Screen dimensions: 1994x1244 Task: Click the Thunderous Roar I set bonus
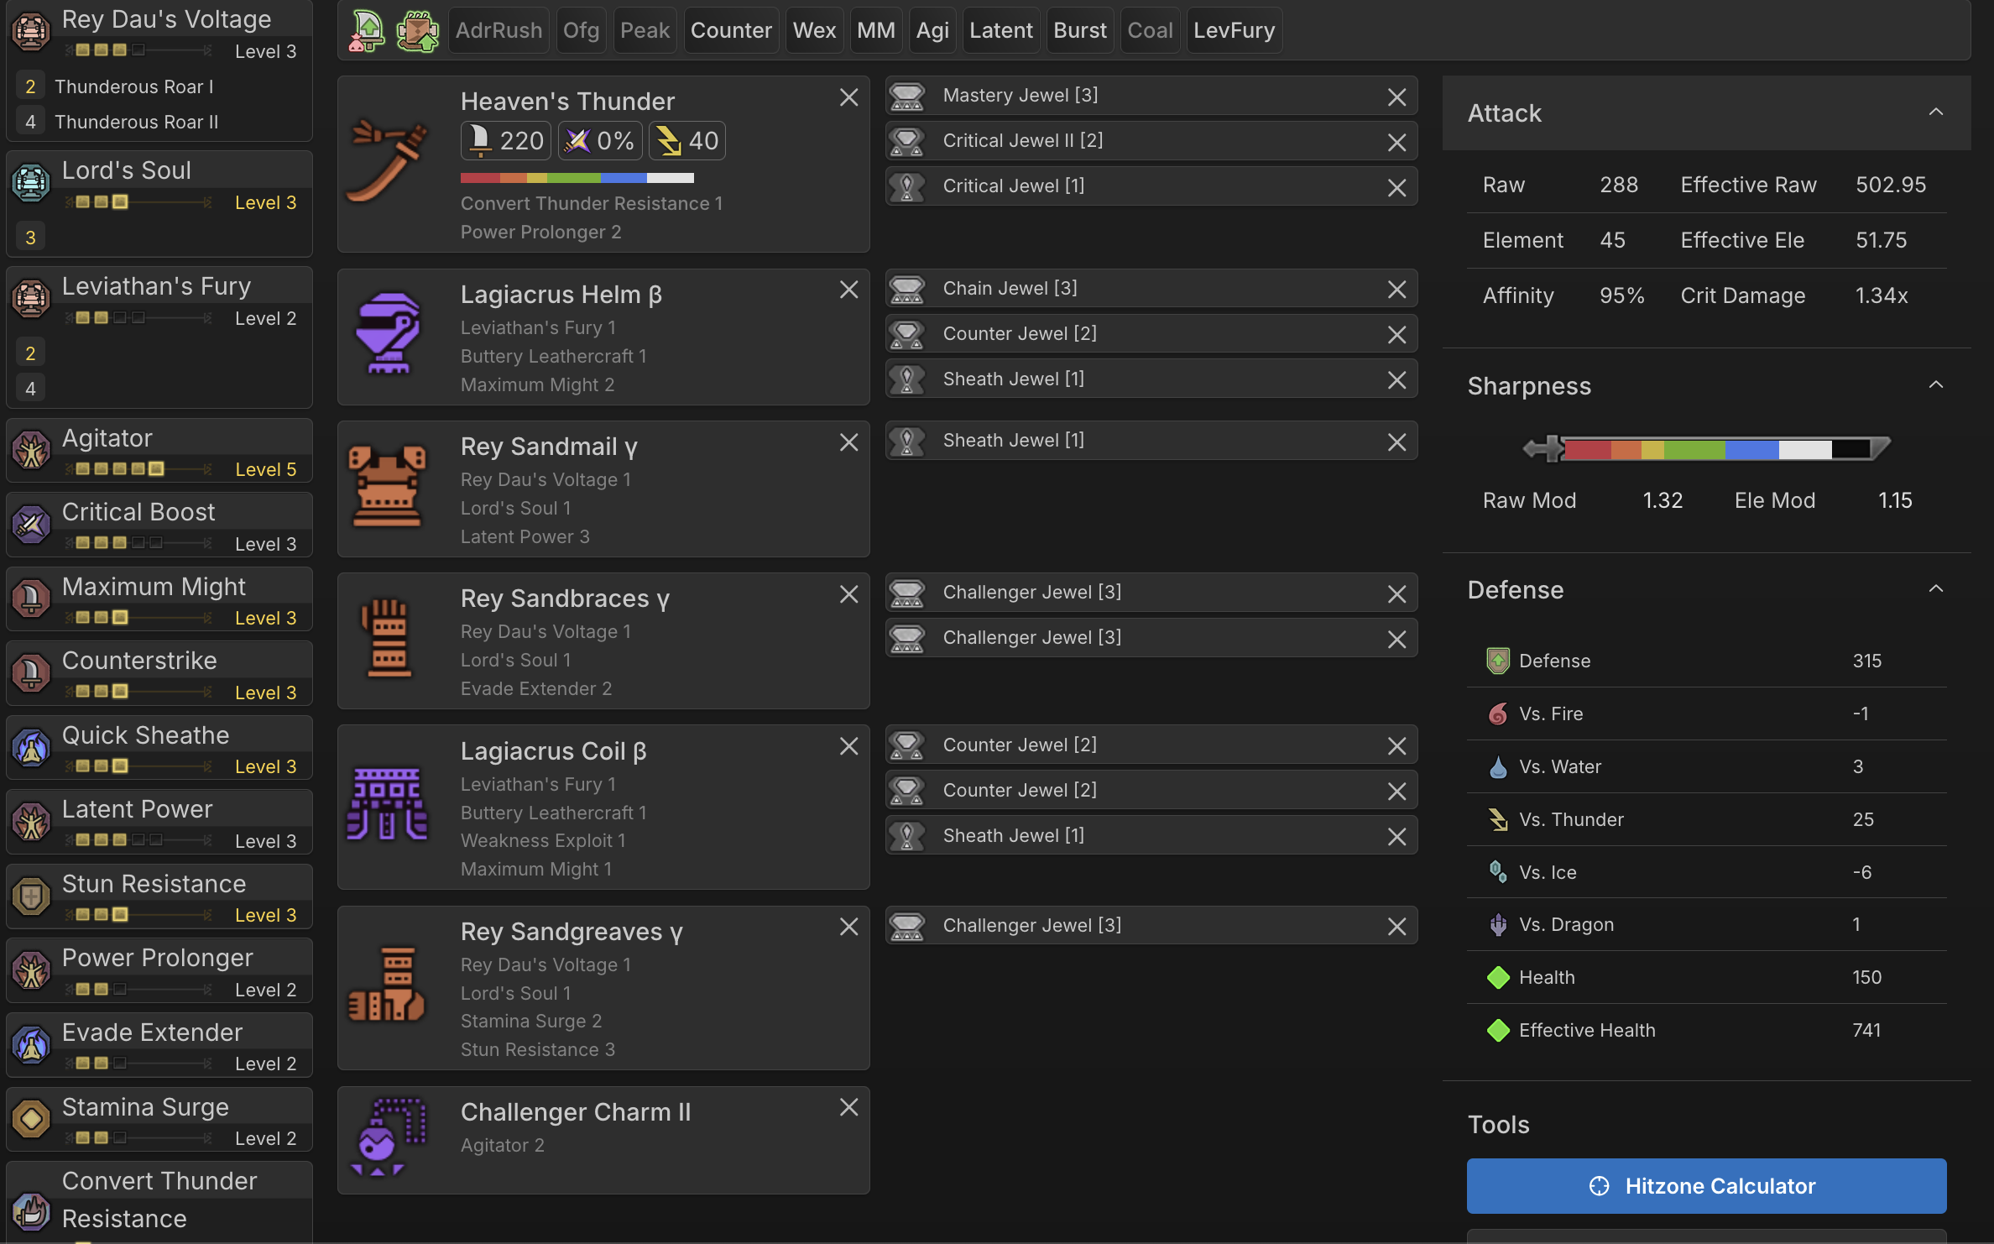(133, 86)
